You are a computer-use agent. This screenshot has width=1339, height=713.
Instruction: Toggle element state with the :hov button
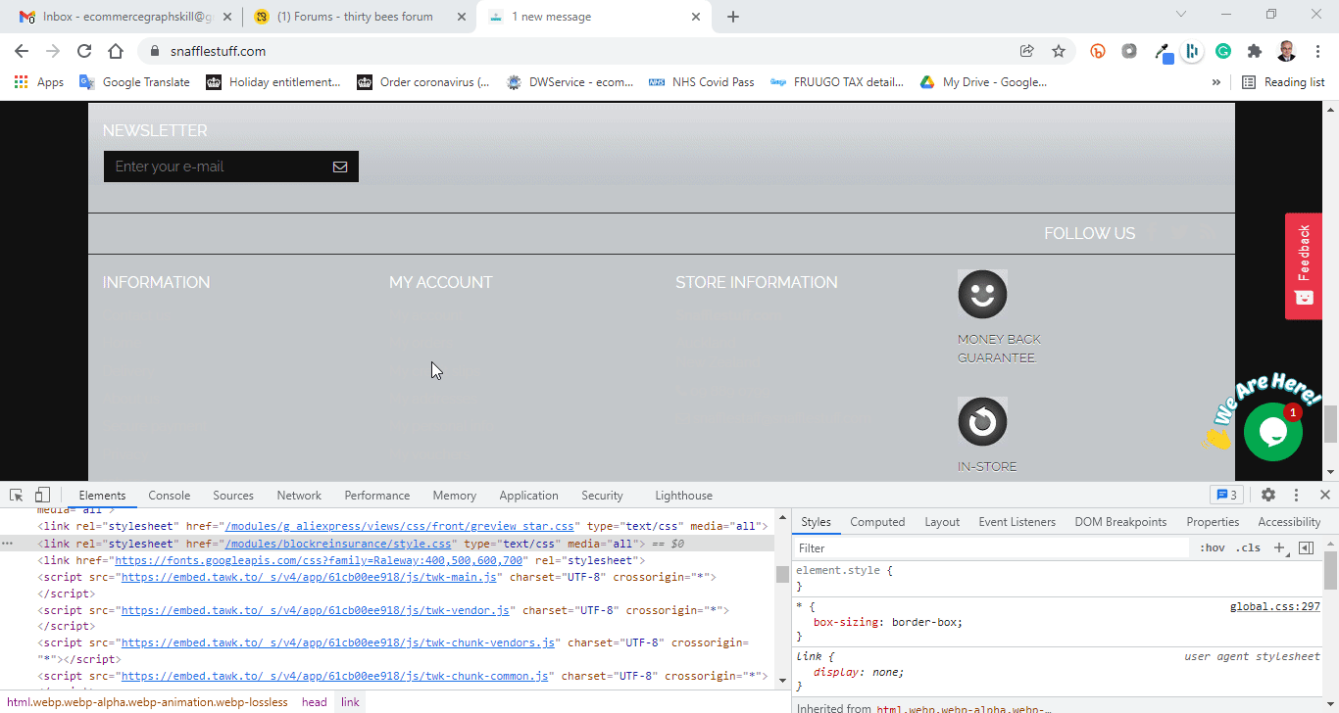click(1213, 547)
